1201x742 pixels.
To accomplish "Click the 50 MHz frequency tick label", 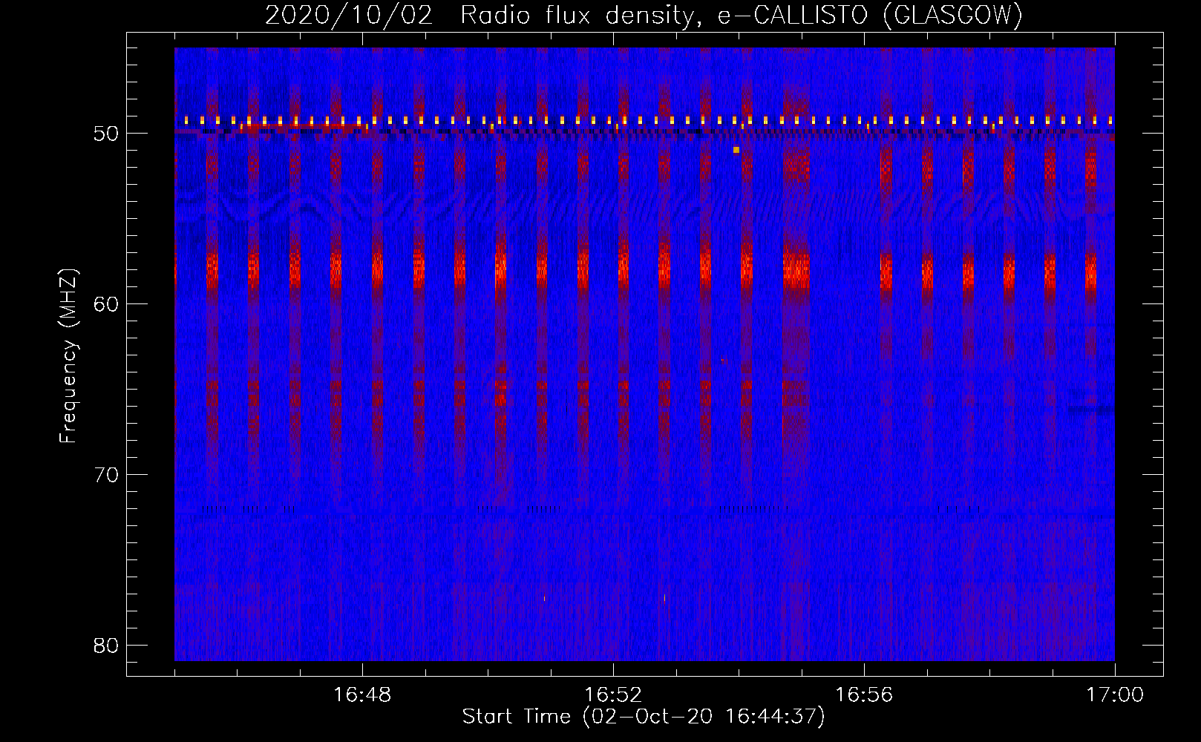I will coord(107,134).
